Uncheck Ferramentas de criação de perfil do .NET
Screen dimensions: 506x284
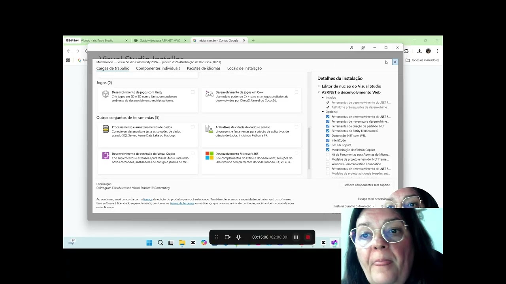tap(328, 126)
